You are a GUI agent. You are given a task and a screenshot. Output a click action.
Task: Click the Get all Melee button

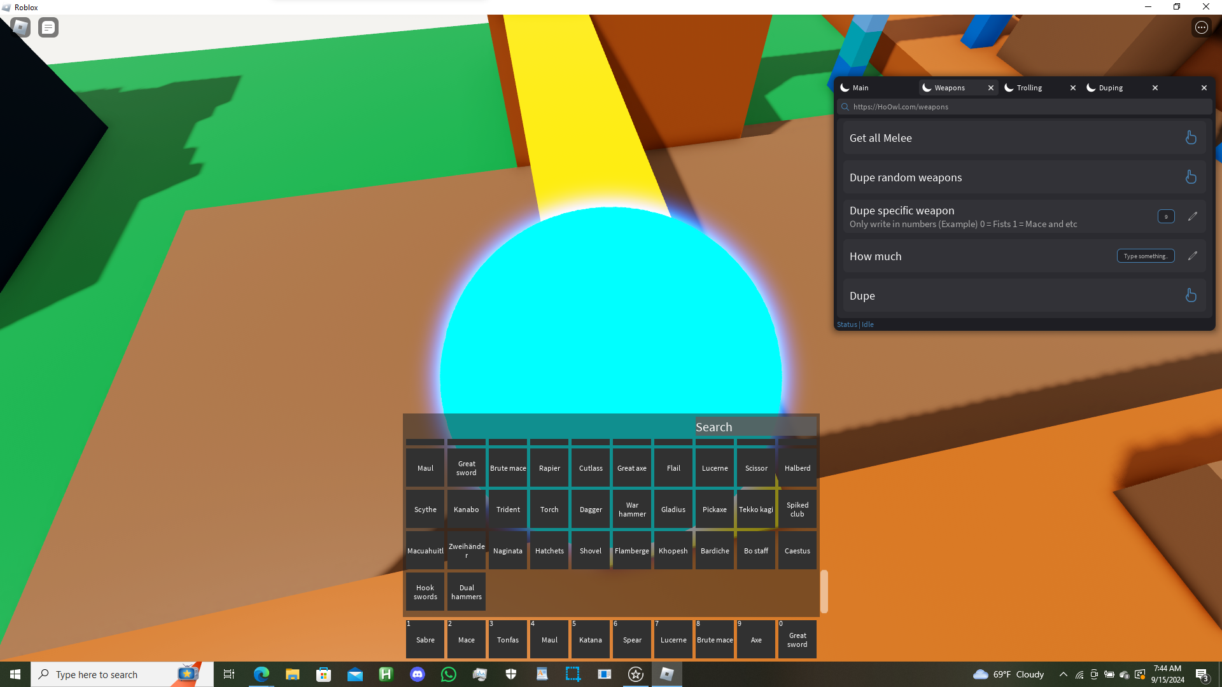pyautogui.click(x=1024, y=138)
